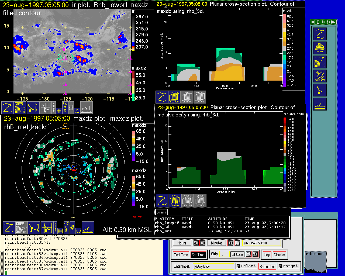Expand the Forget label menu
The image size is (345, 276).
click(288, 266)
